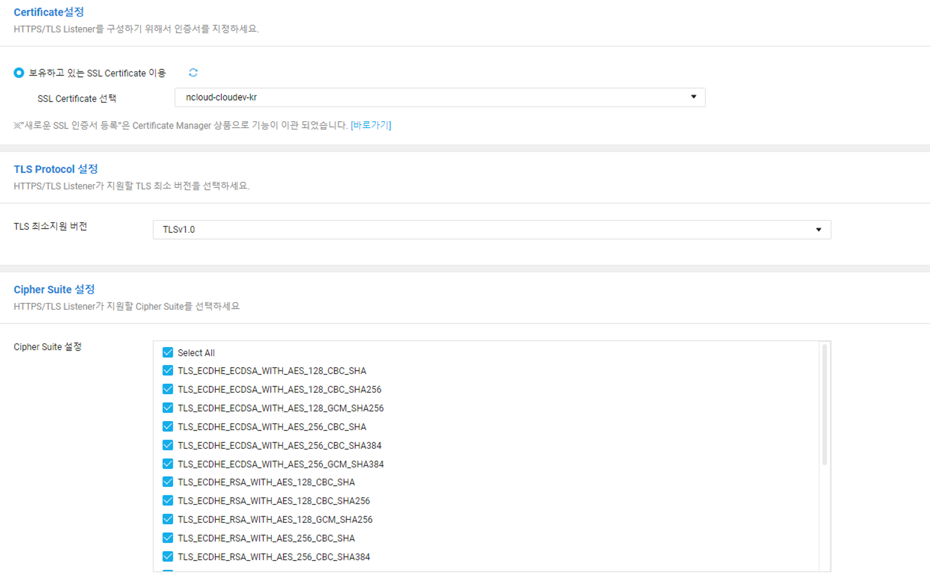Image resolution: width=930 pixels, height=584 pixels.
Task: Disable TLS_ECDHE_RSA_WITH_AES_256_CBC_SHA384 cipher
Action: point(168,557)
